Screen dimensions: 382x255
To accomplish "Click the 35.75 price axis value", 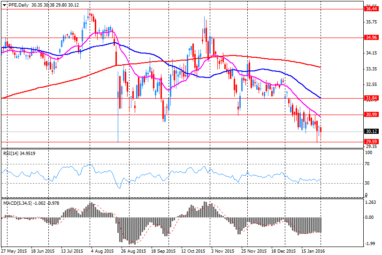I will (x=371, y=22).
